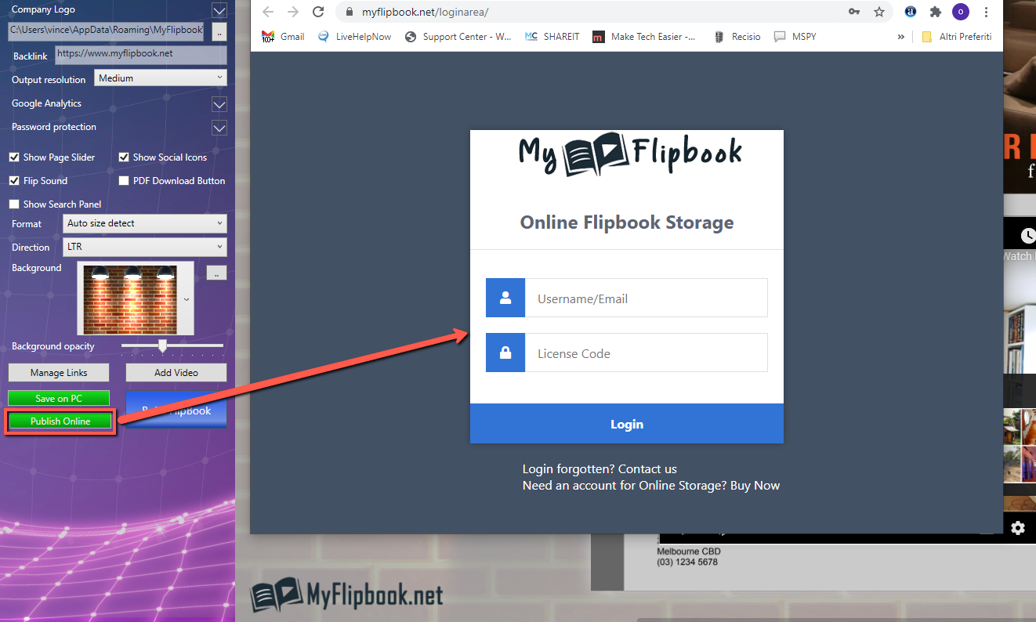Screen dimensions: 1036x622
Task: Disable the Flip Sound checkbox
Action: (x=13, y=180)
